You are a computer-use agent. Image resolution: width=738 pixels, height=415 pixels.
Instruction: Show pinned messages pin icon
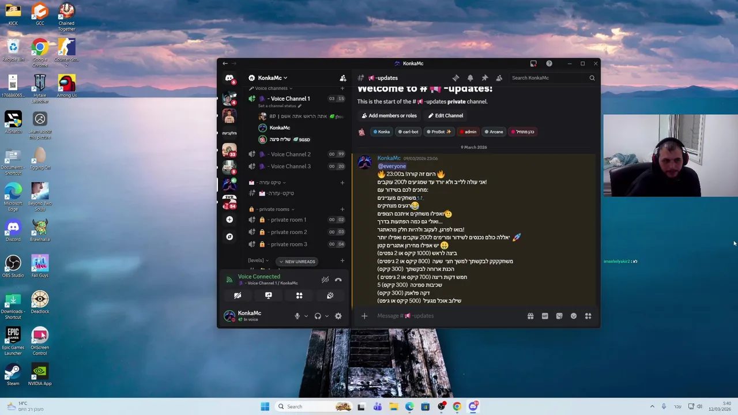point(484,78)
